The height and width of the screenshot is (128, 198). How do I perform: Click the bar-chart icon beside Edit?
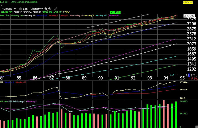(x=21, y=9)
